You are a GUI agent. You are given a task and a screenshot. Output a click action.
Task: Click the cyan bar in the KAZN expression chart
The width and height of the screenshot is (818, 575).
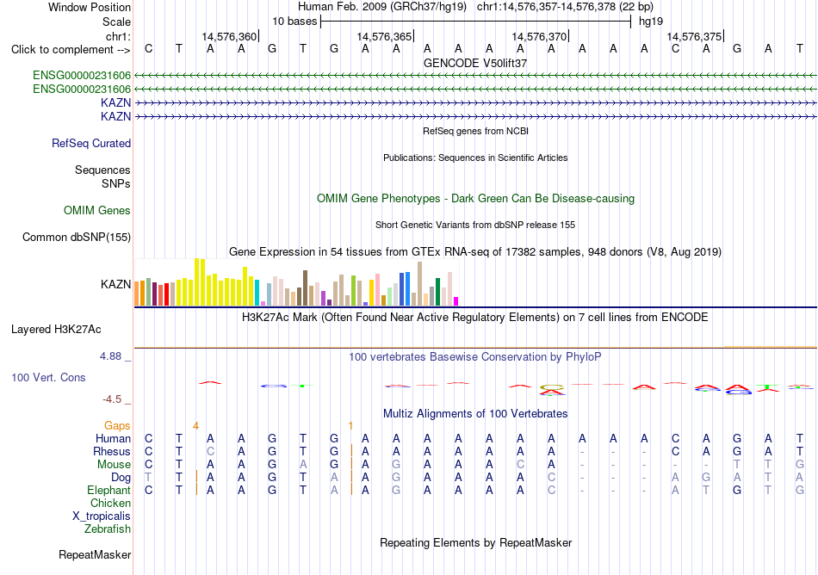pyautogui.click(x=257, y=293)
